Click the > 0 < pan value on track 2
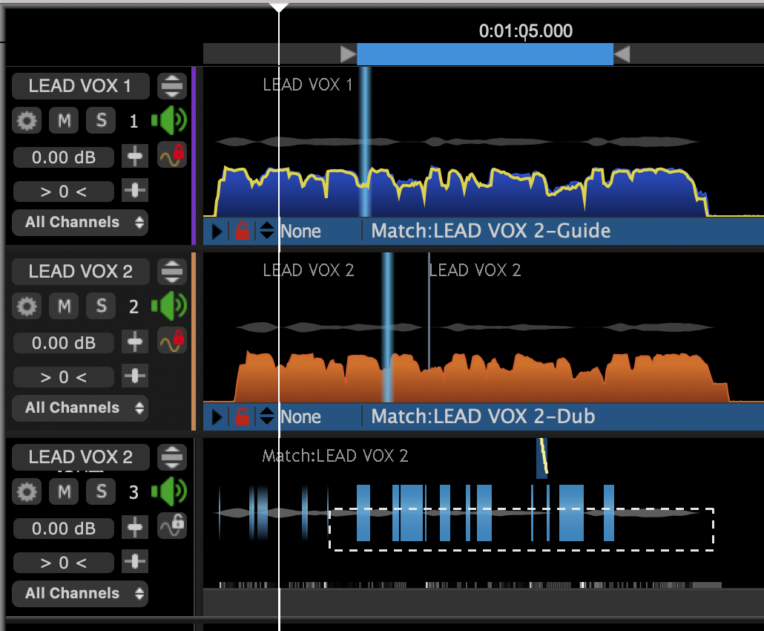 65,377
